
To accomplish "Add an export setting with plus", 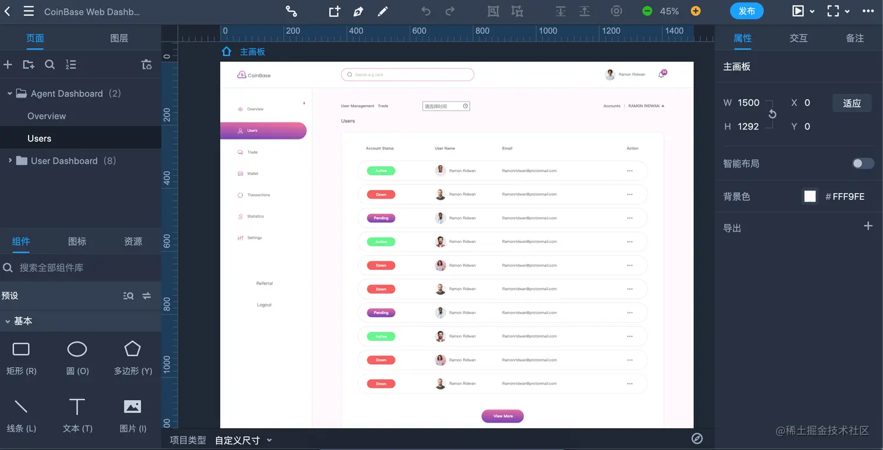I will click(868, 226).
